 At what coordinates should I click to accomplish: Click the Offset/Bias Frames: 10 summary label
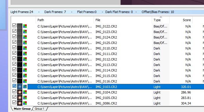[158, 12]
